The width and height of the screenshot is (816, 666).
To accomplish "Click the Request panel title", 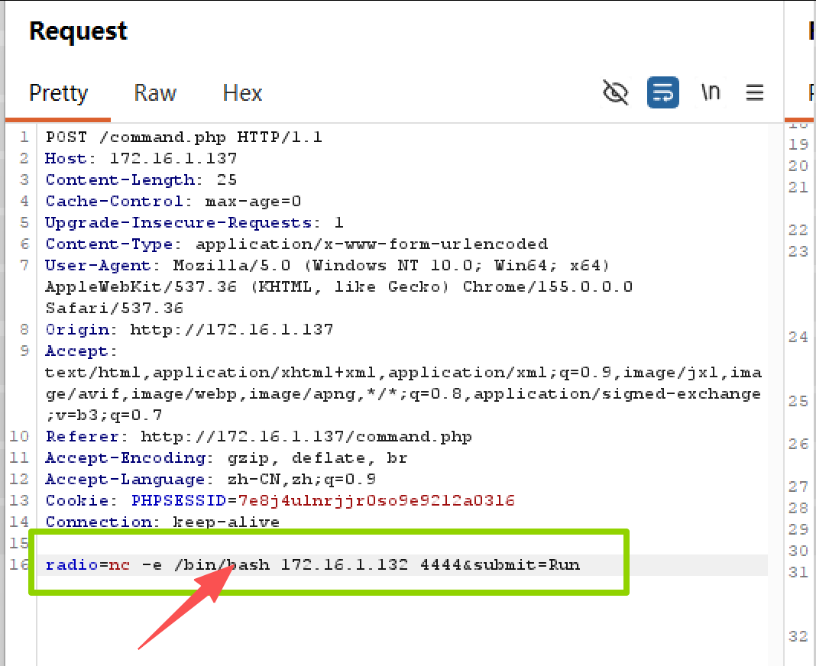I will [78, 31].
